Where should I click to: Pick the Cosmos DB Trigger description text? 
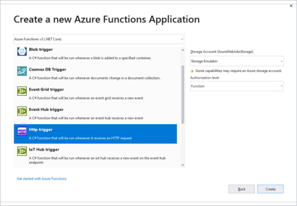click(95, 78)
